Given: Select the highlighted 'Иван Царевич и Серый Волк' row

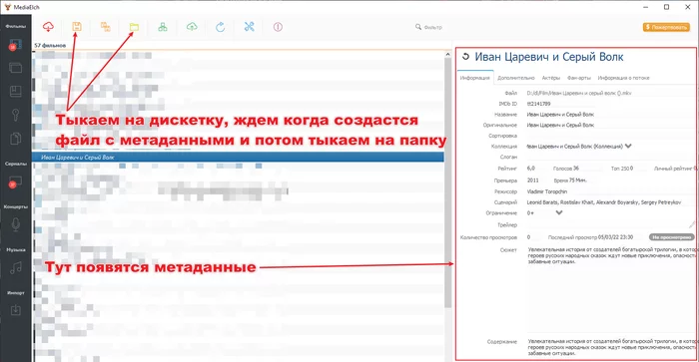Looking at the screenshot, I should coord(238,158).
